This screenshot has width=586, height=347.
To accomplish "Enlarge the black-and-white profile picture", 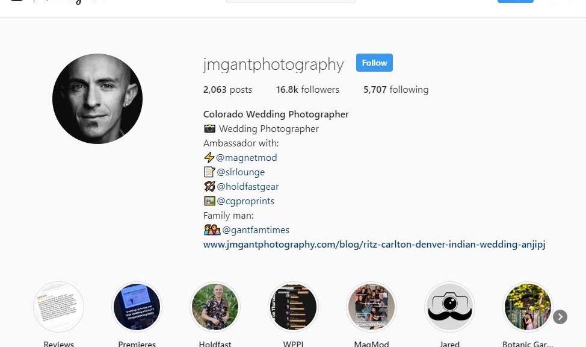I will (x=97, y=99).
